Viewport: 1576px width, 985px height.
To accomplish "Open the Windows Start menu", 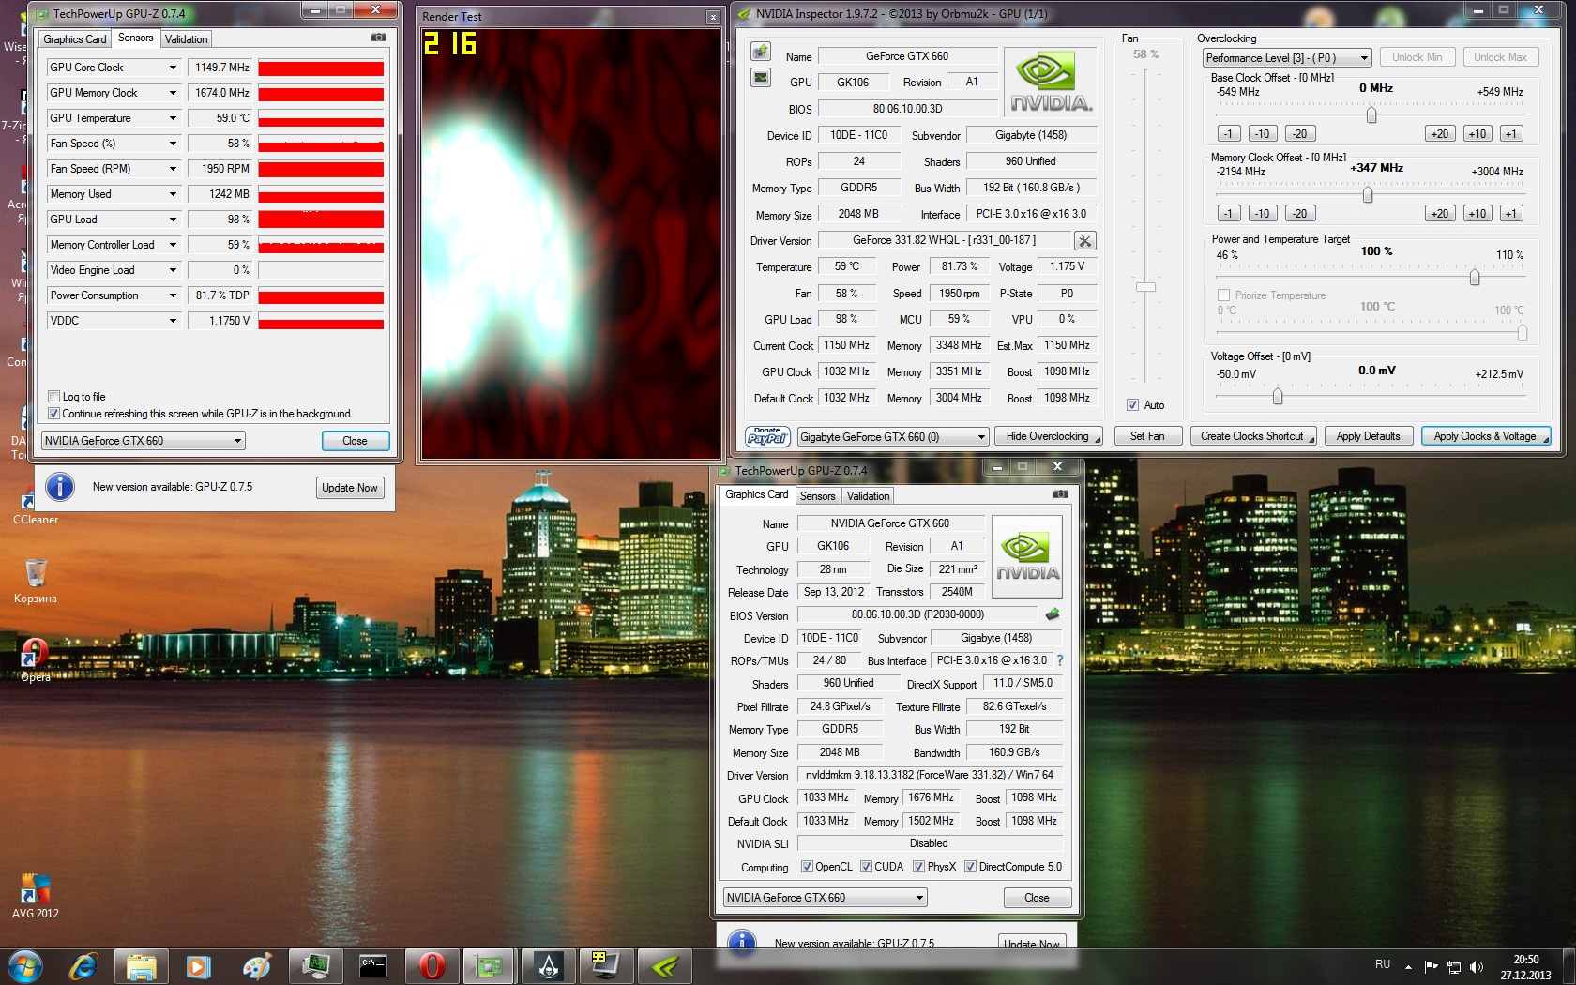I will (24, 965).
